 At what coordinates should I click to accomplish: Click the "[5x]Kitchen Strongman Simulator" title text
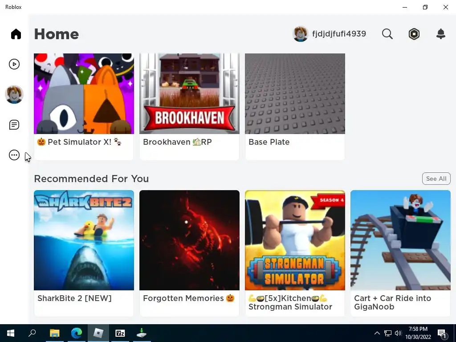pyautogui.click(x=290, y=302)
